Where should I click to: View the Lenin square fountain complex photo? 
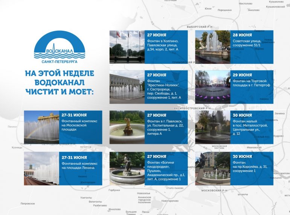(x=41, y=168)
